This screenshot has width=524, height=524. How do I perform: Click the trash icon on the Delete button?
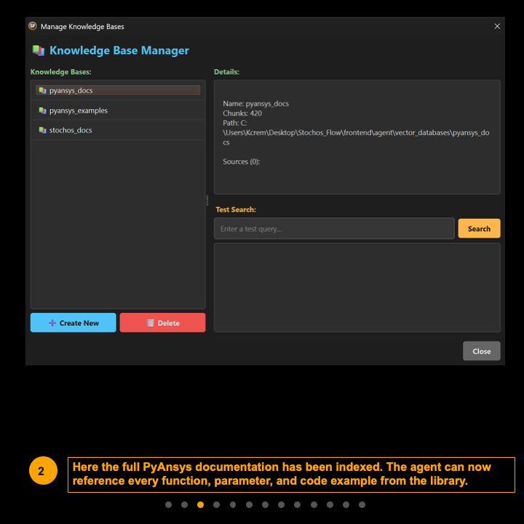tap(151, 323)
